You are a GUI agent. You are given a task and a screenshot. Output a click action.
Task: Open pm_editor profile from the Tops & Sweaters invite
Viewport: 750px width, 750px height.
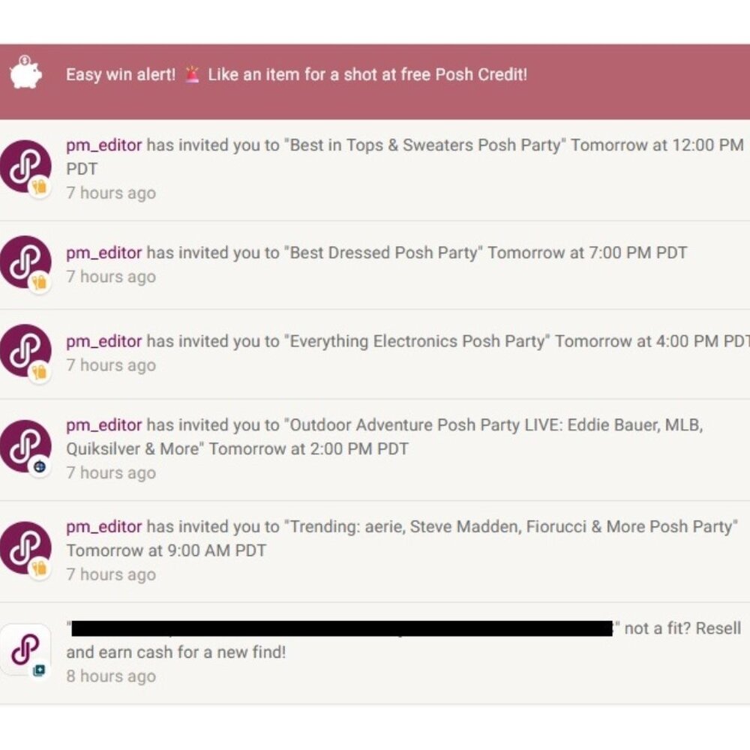point(103,145)
